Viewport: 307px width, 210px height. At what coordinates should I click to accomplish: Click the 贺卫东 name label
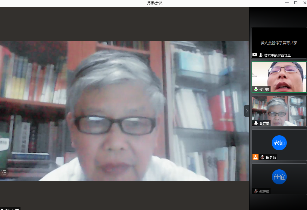click(264, 89)
